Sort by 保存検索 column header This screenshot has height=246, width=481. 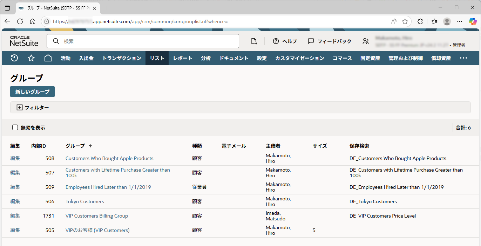pyautogui.click(x=359, y=146)
